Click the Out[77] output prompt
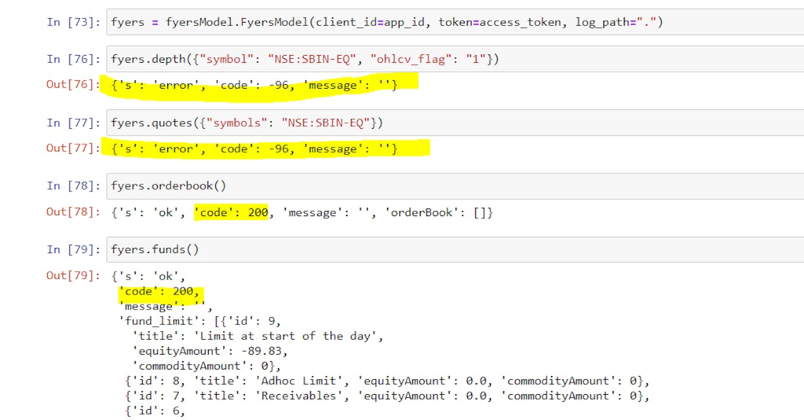Viewport: 804px width, 420px height. point(73,148)
